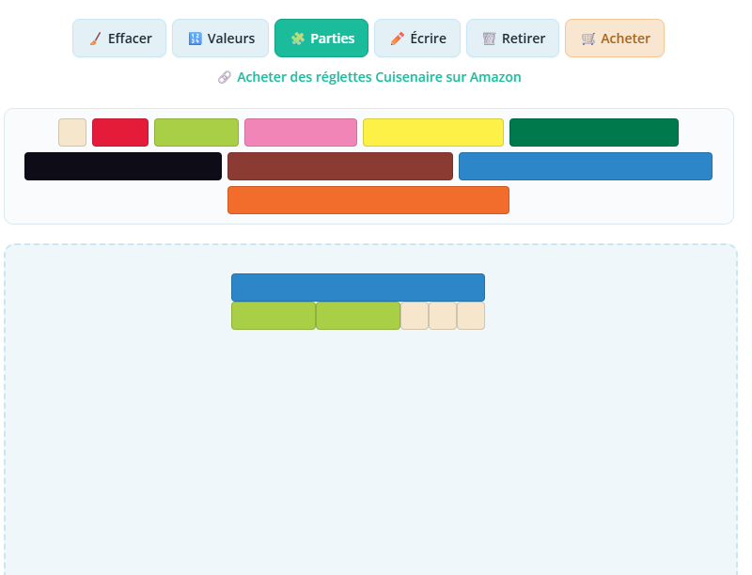This screenshot has height=575, width=752.
Task: Select the pink rod from palette
Action: tap(301, 132)
